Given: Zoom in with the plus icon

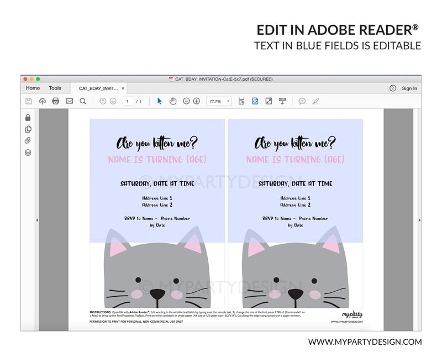Looking at the screenshot, I should click(197, 101).
